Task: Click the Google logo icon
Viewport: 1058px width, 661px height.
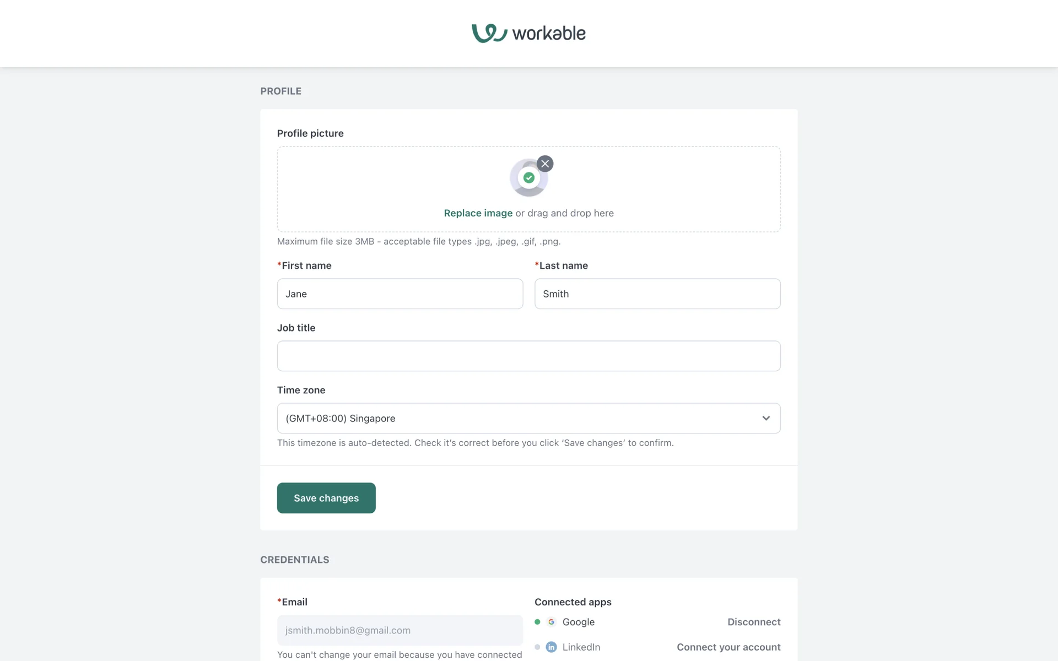Action: [x=551, y=622]
